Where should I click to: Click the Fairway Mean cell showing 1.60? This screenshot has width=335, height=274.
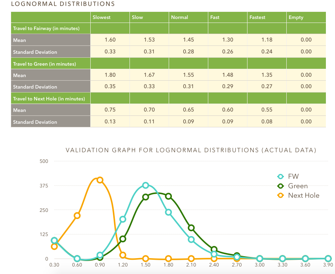click(x=110, y=40)
